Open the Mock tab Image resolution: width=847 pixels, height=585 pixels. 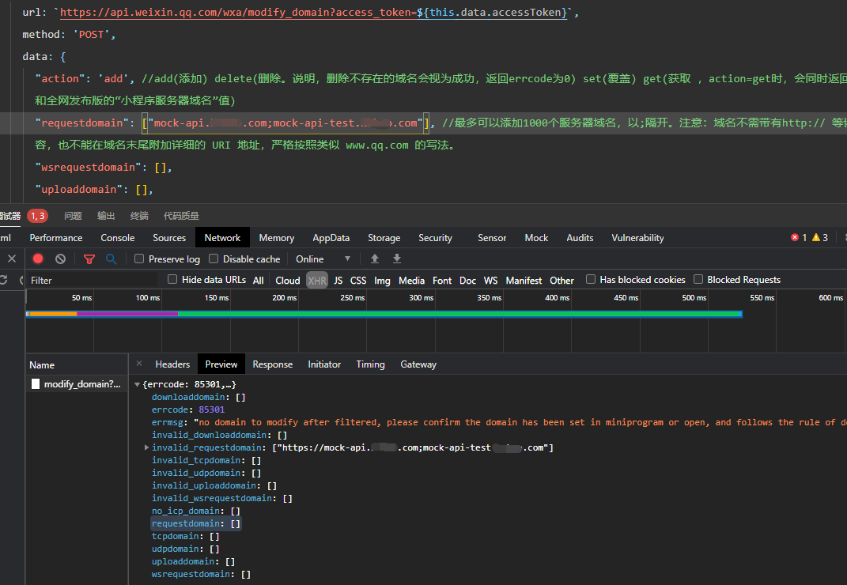[x=536, y=238]
